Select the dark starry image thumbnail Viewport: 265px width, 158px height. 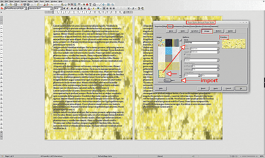[169, 43]
